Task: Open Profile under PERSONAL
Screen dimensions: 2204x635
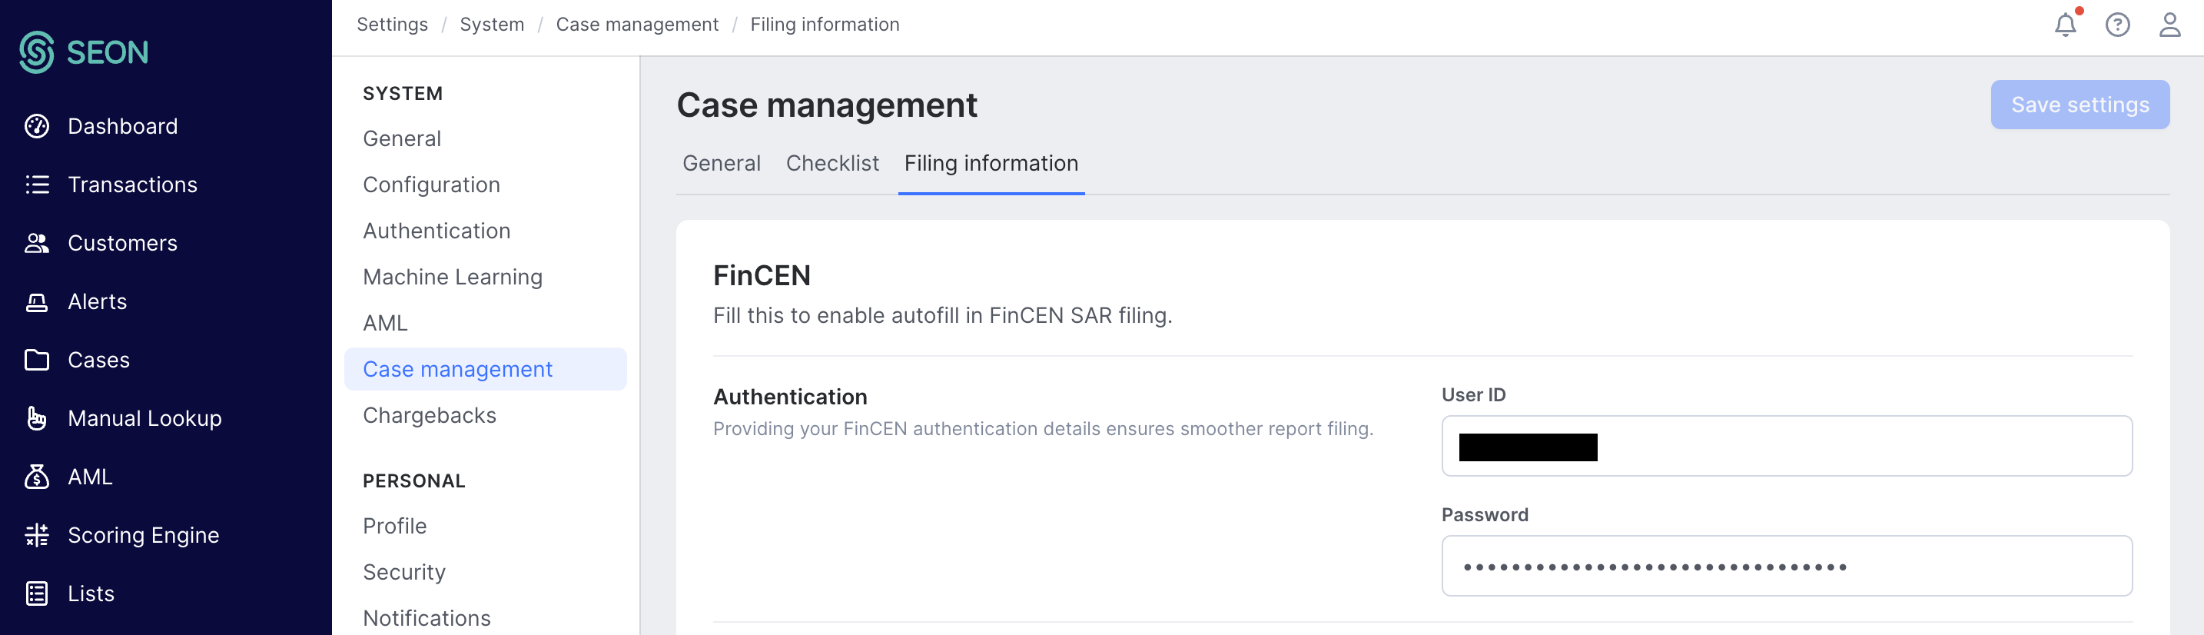Action: click(394, 527)
